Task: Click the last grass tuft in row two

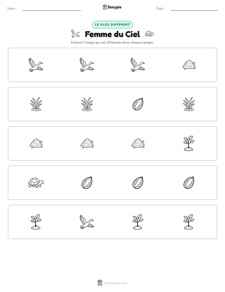Action: [x=189, y=104]
